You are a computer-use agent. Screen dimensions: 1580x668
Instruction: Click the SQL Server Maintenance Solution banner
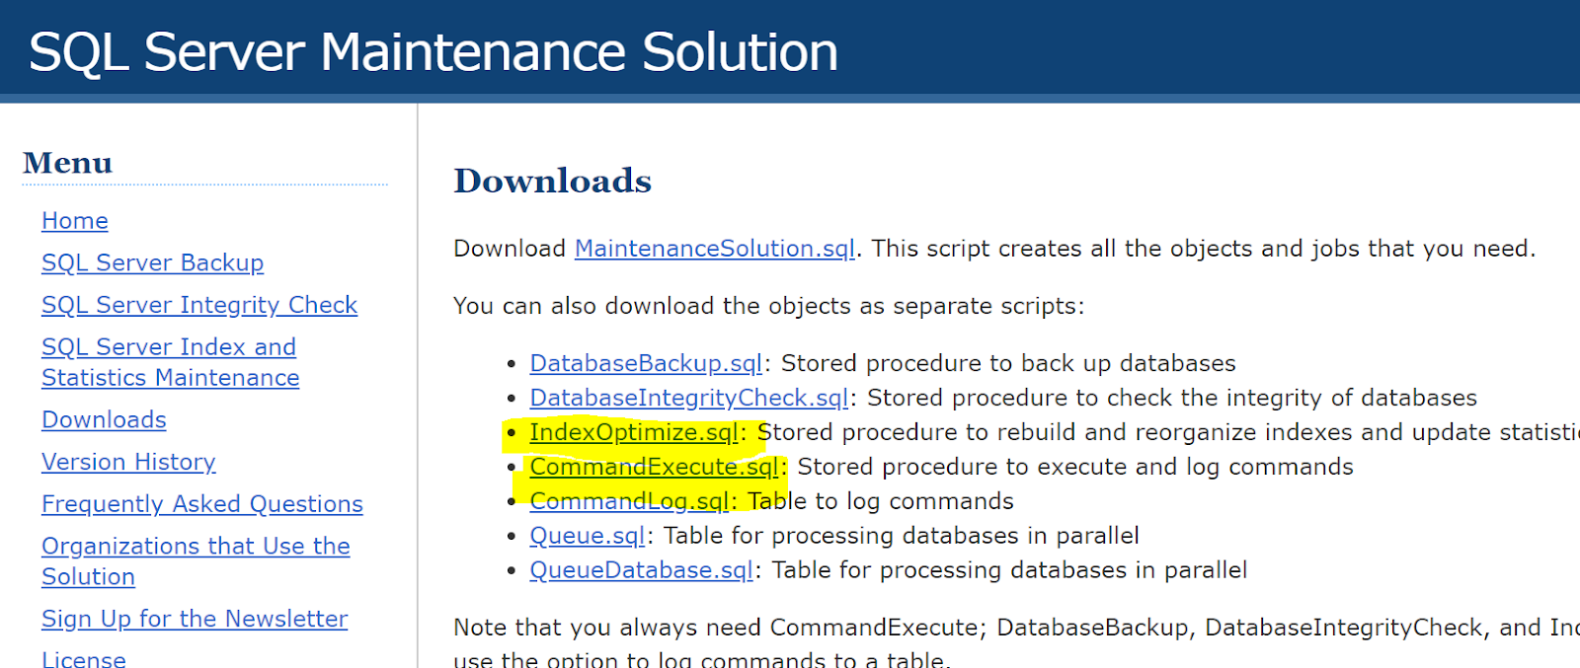[x=433, y=51]
